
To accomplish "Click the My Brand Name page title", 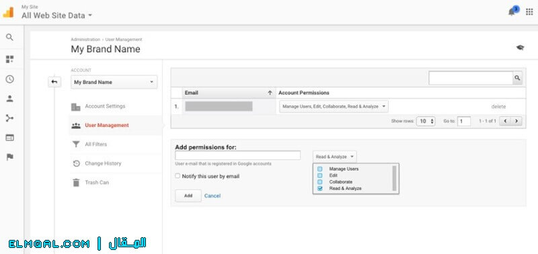I will tap(106, 49).
